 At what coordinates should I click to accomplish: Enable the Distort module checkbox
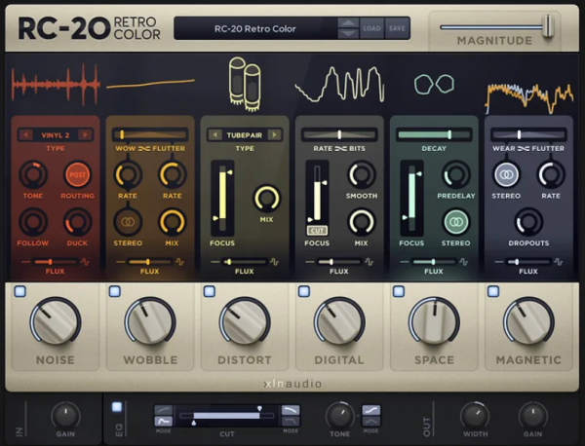[x=209, y=291]
